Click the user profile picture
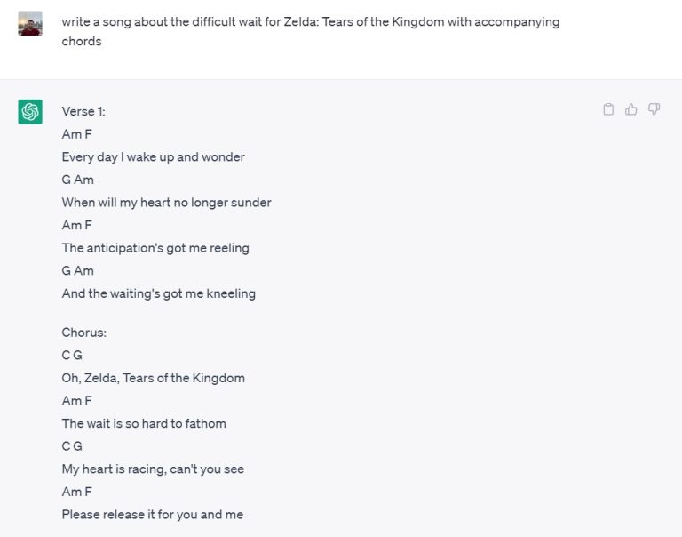This screenshot has height=537, width=682. [30, 23]
